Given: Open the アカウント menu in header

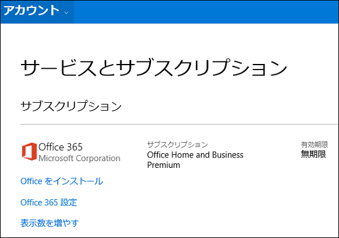Looking at the screenshot, I should (x=37, y=12).
